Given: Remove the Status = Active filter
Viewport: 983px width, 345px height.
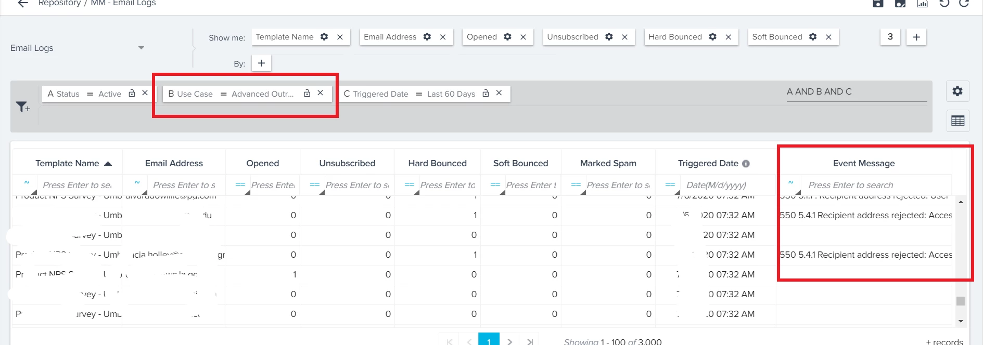Looking at the screenshot, I should coord(145,93).
